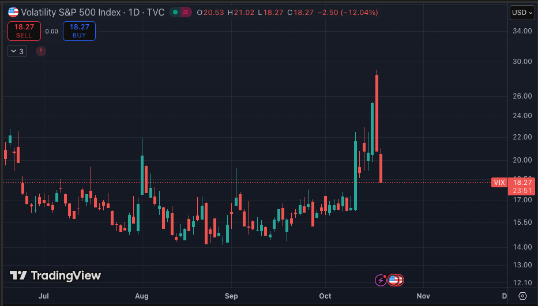Click the US flag symbol logo
Screen dimensions: 538x306
coord(13,12)
